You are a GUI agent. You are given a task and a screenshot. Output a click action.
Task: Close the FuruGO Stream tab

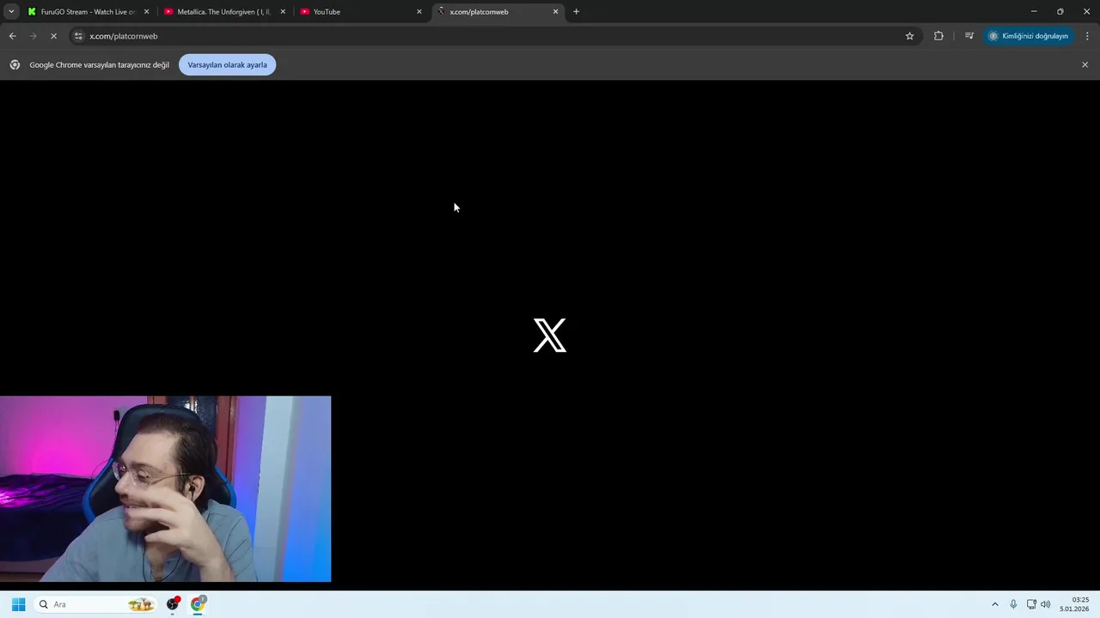click(x=146, y=12)
